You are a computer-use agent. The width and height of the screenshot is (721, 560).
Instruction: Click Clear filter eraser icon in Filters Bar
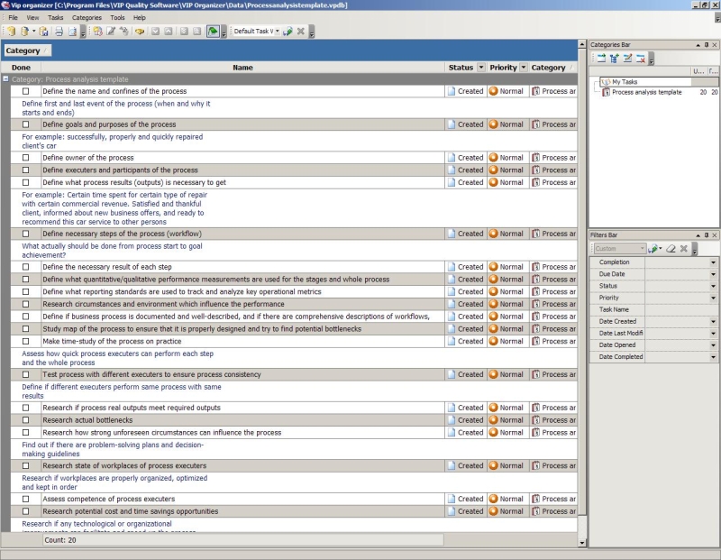[x=671, y=249]
